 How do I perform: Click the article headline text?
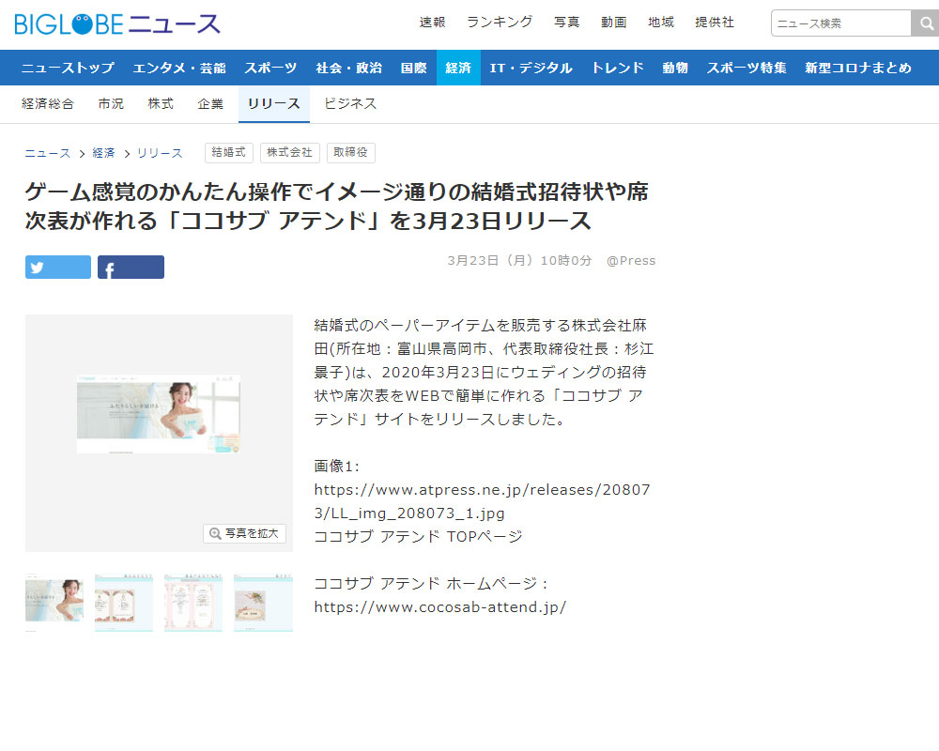coord(336,207)
